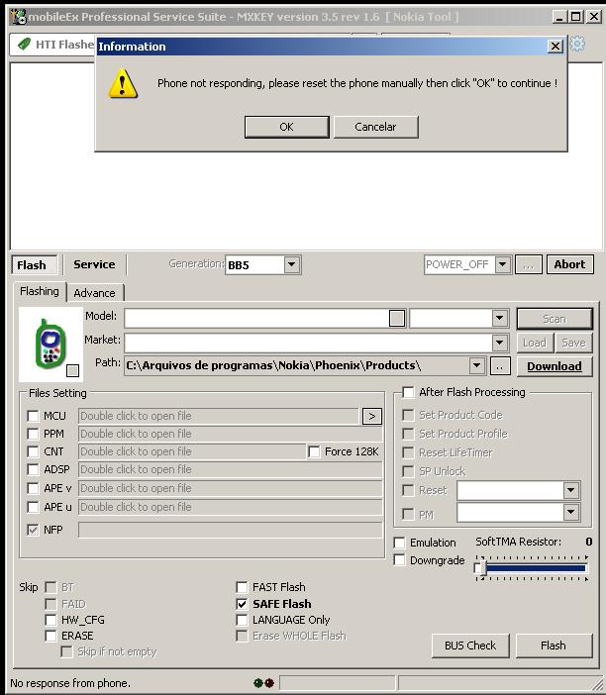
Task: Click the Scan button
Action: tap(555, 319)
